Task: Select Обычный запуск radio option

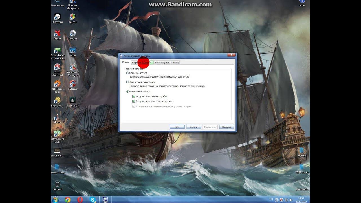Action: 137,73
